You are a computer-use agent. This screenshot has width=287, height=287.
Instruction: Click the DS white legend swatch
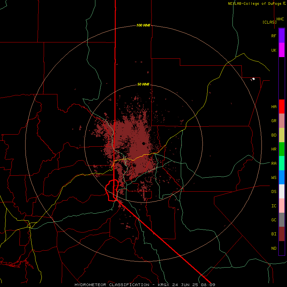pyautogui.click(x=282, y=191)
